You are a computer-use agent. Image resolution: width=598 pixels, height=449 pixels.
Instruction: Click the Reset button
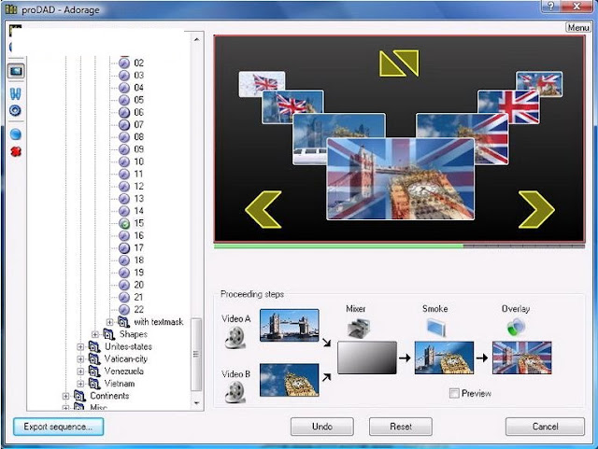click(401, 427)
